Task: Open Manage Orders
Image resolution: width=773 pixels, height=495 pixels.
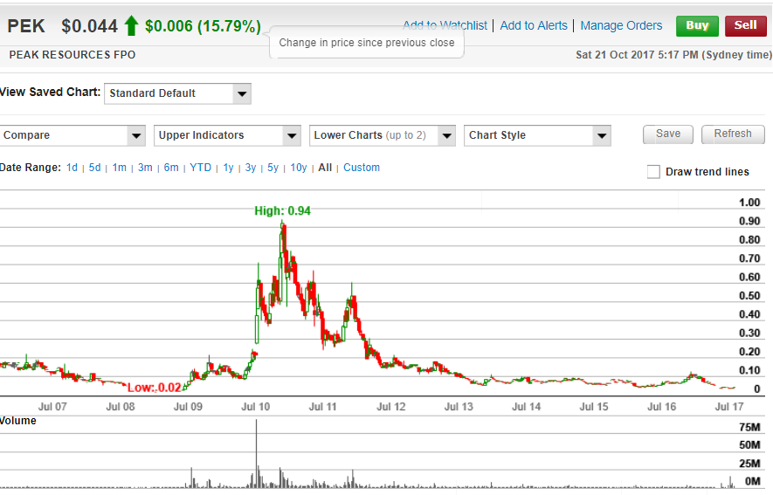Action: (621, 25)
